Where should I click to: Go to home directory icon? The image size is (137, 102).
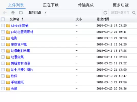13,13
